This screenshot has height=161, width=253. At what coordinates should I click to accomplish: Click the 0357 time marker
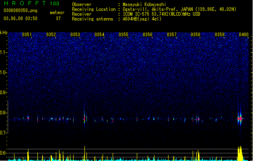[x=172, y=35]
